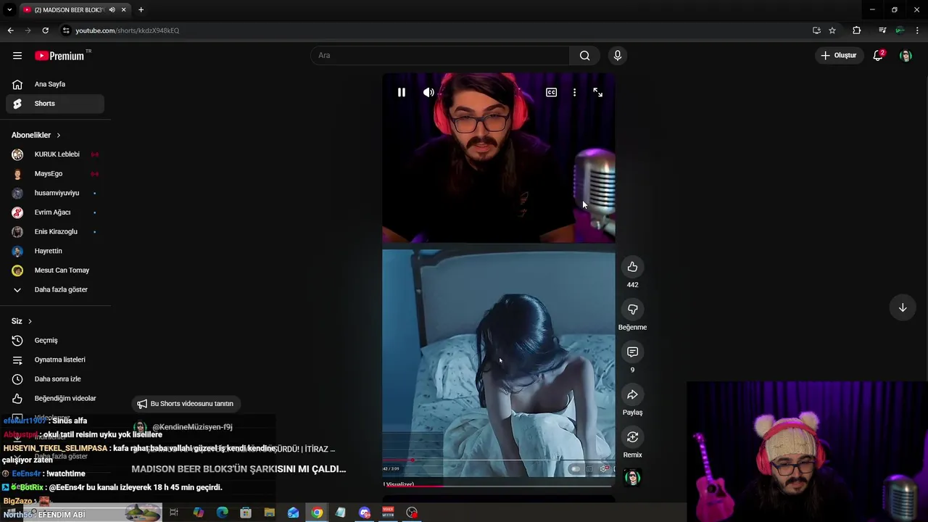This screenshot has height=522, width=928.
Task: Open File Explorer from taskbar
Action: click(x=269, y=513)
